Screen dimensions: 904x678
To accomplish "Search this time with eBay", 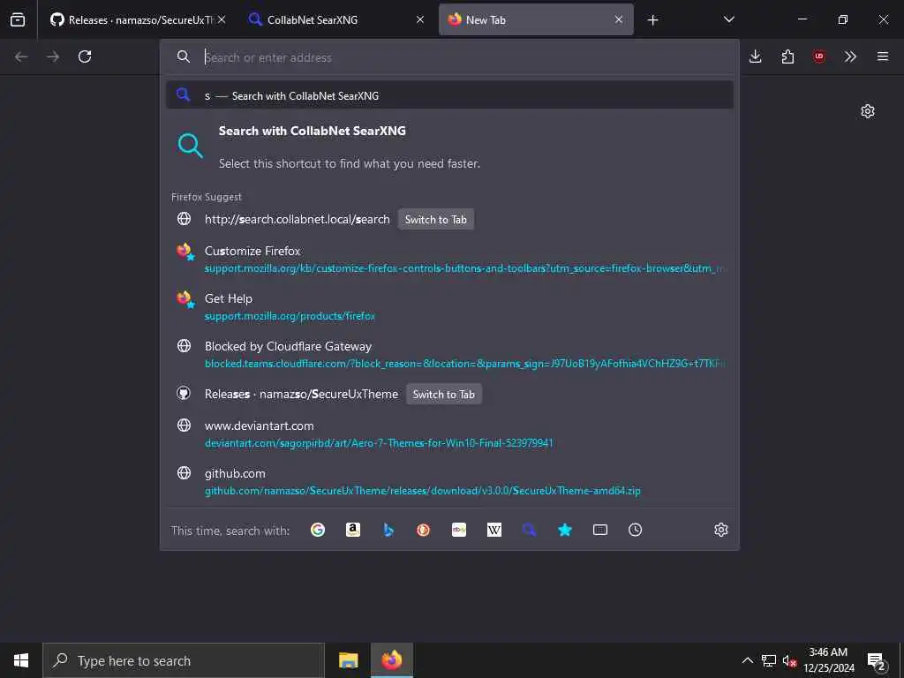I will click(459, 530).
